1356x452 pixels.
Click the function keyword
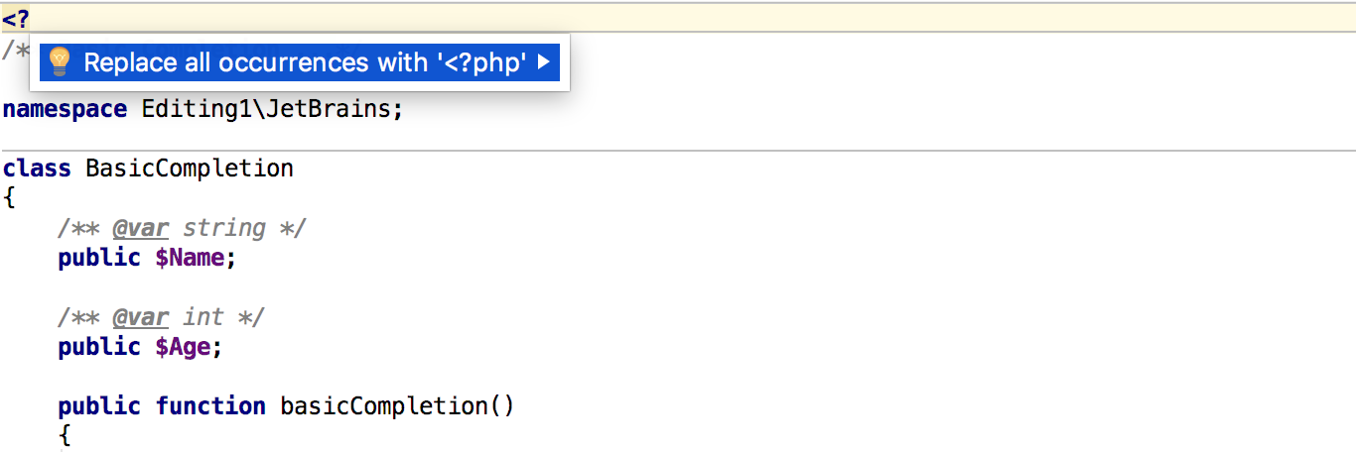coord(210,406)
